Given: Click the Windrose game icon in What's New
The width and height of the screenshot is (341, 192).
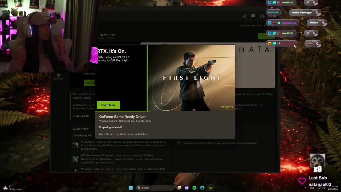Looking at the screenshot, I should point(75,170).
